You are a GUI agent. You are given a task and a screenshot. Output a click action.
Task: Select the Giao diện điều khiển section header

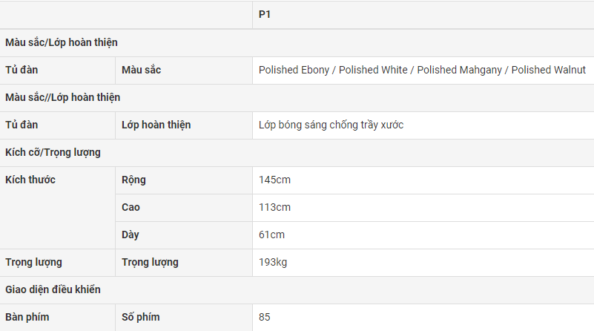tap(53, 289)
